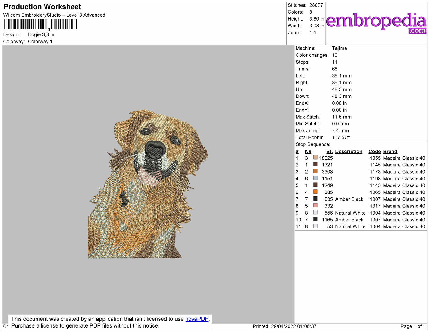Click 'Amber Black' description in stop 7

click(349, 199)
